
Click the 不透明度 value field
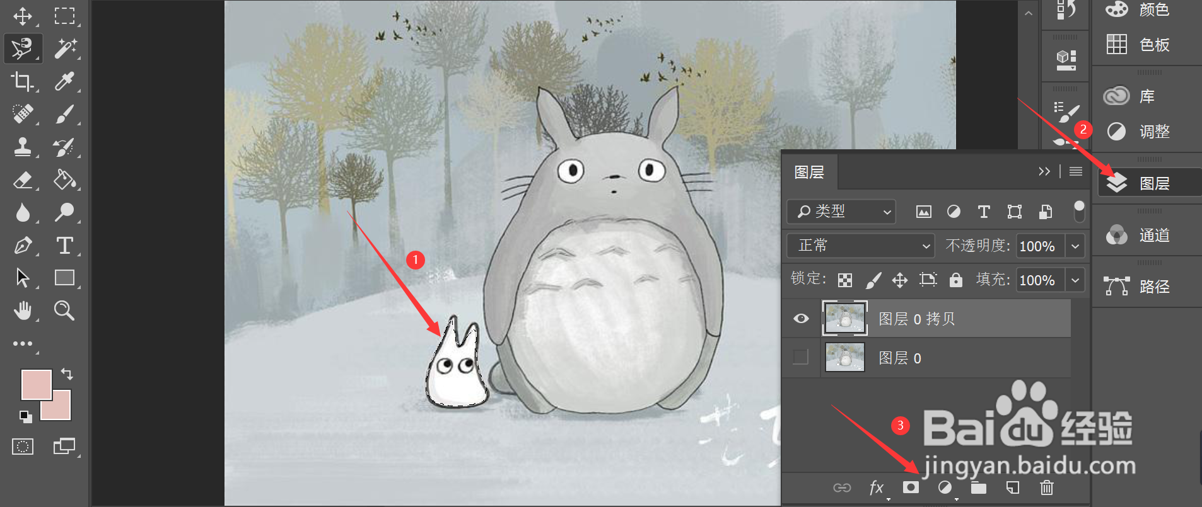(x=1041, y=246)
